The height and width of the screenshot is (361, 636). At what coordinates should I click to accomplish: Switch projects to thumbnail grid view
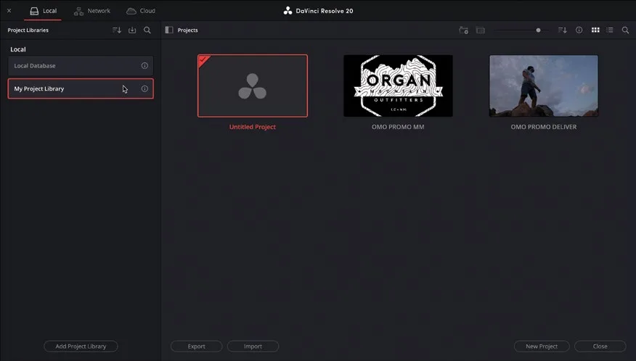point(595,30)
